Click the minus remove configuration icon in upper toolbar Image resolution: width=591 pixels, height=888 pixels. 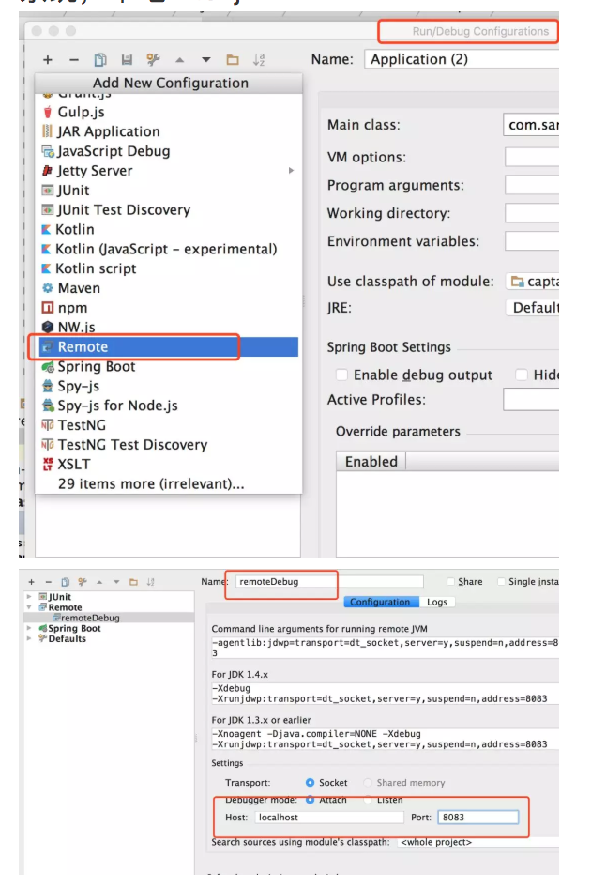[74, 59]
